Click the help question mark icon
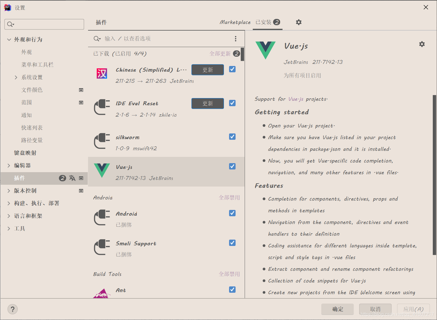This screenshot has width=437, height=320. point(12,309)
